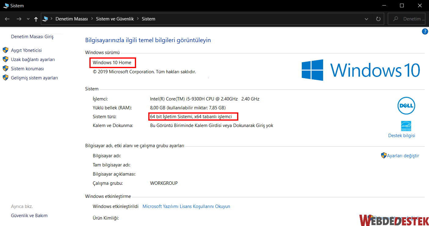
Task: Open Güvenlik ve Bakım link
Action: pyautogui.click(x=29, y=216)
